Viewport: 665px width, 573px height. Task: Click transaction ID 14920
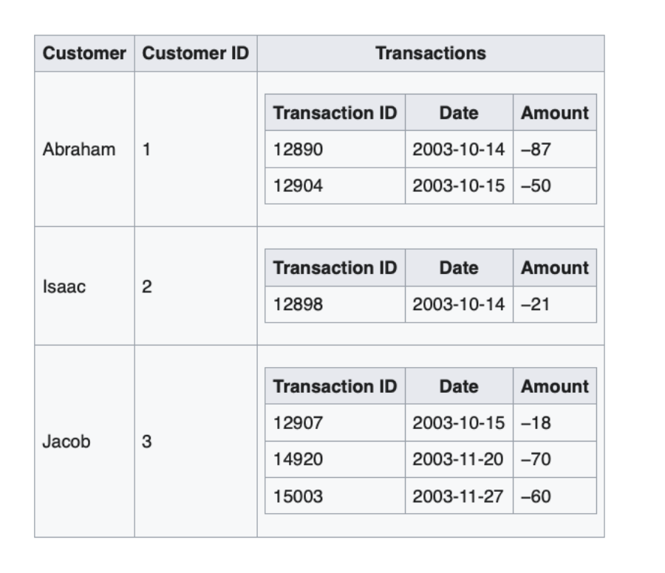coord(335,459)
